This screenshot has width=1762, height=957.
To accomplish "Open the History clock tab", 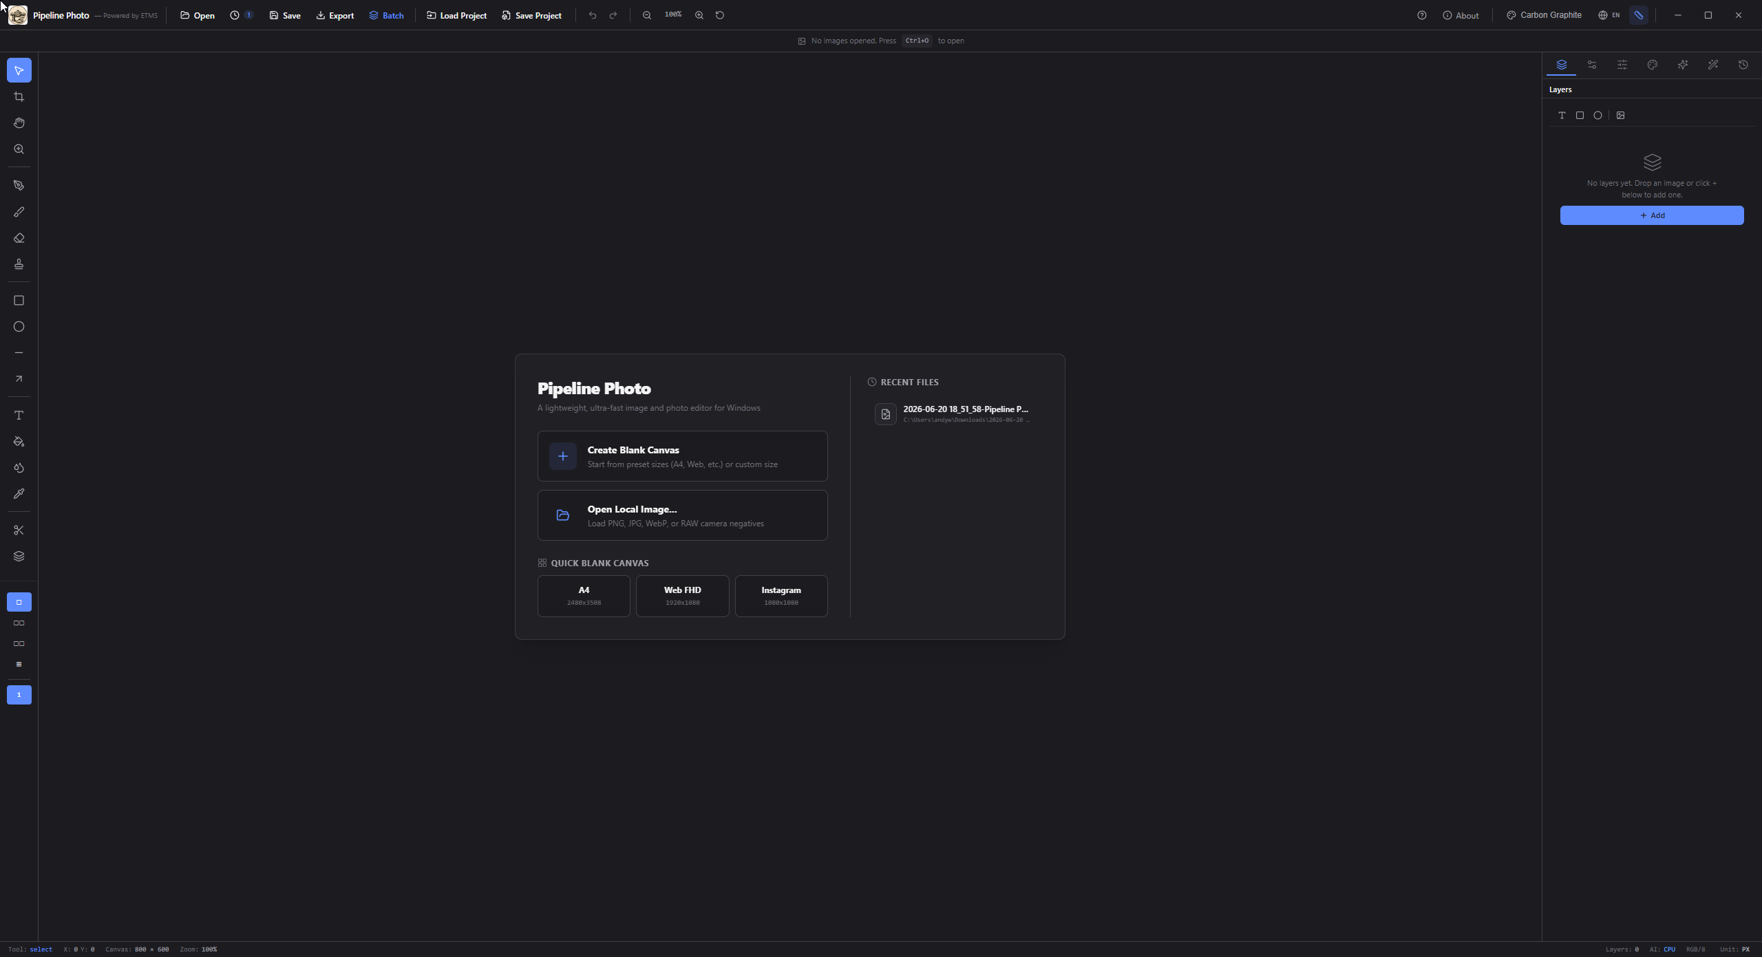I will (x=1743, y=65).
